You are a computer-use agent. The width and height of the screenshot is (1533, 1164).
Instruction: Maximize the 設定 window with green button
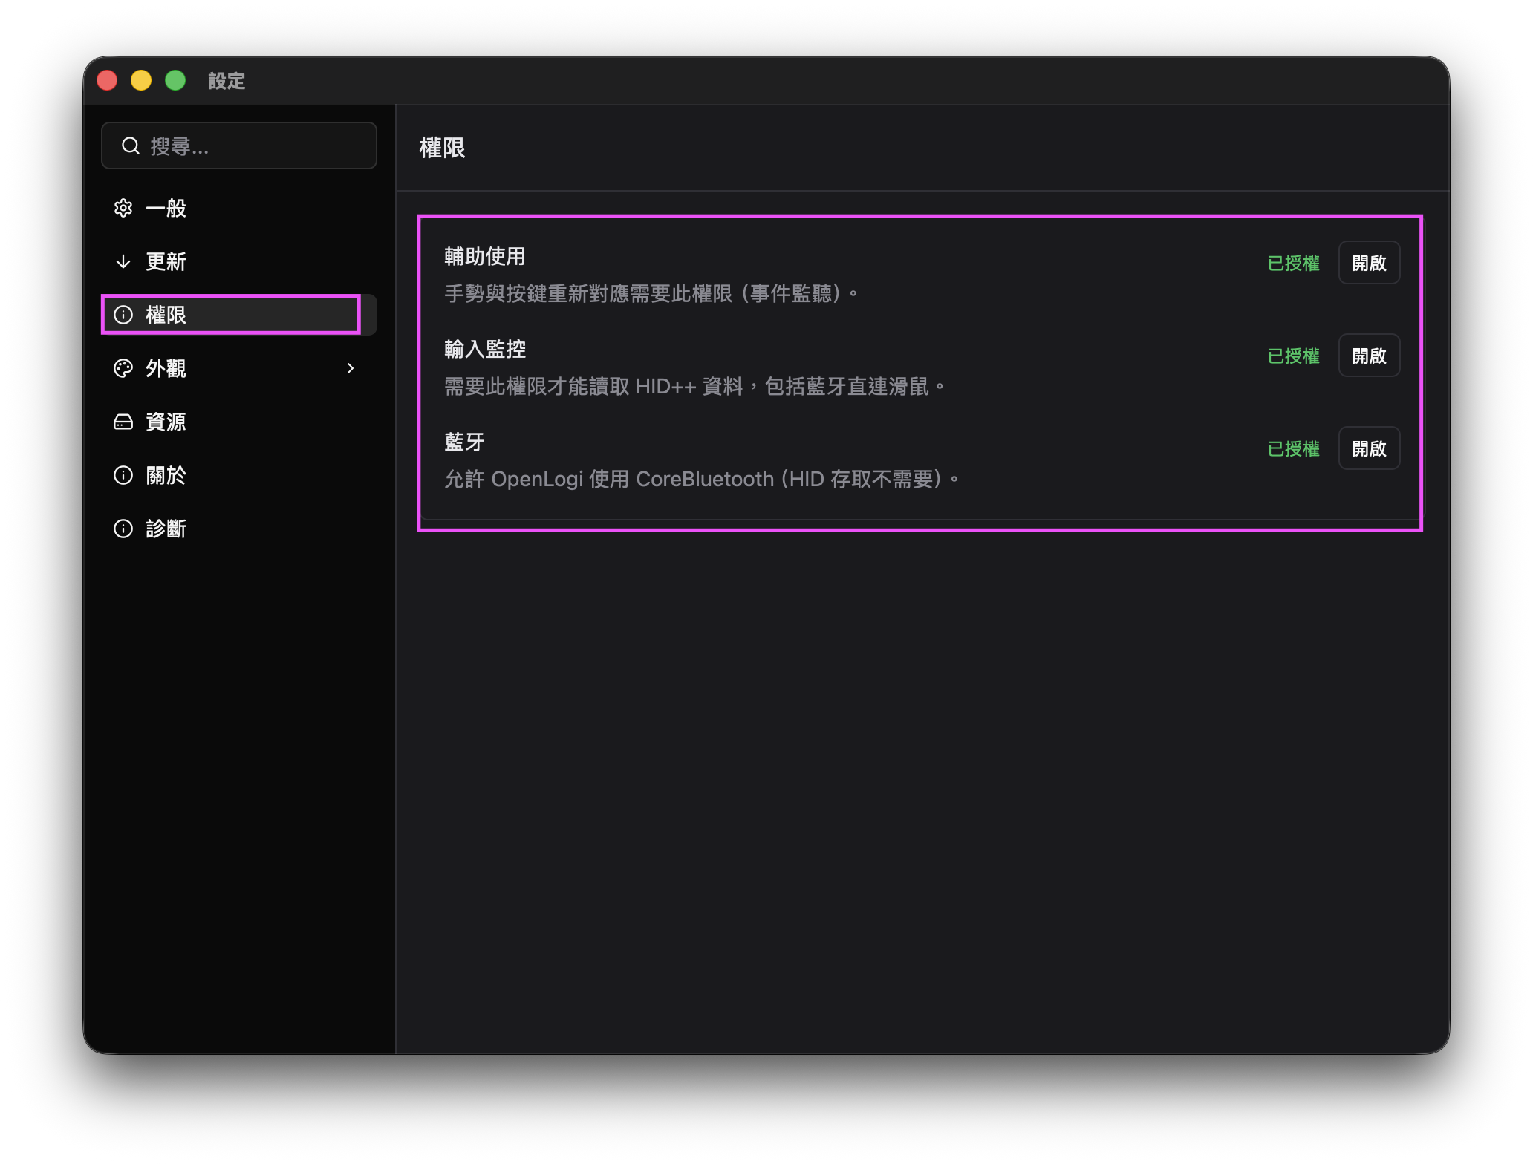[x=175, y=80]
